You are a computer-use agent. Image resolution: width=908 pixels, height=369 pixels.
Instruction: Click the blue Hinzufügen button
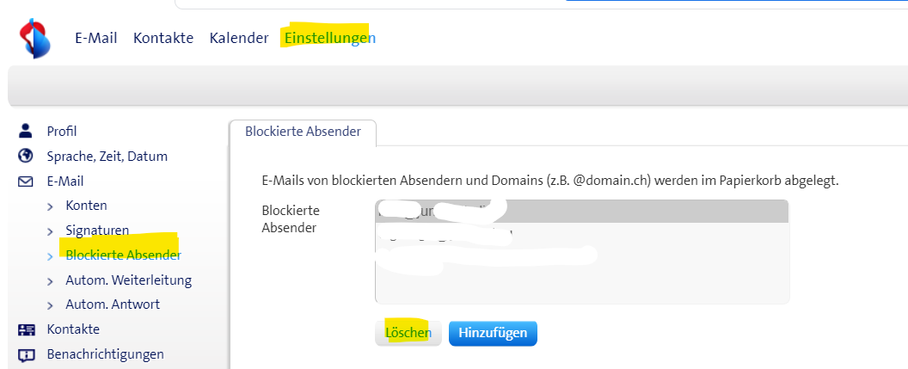click(x=493, y=333)
